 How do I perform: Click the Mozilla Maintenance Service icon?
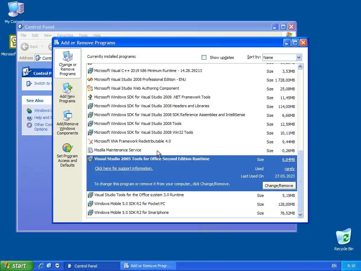tap(90, 150)
